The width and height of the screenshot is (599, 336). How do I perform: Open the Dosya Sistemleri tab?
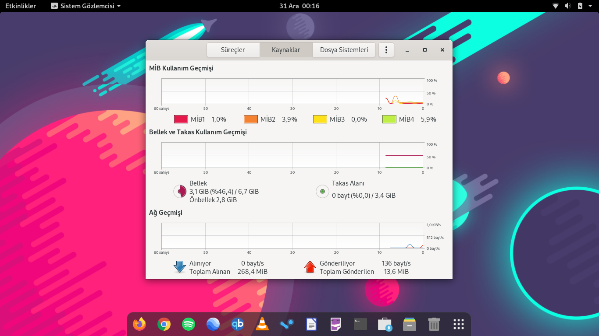[344, 50]
